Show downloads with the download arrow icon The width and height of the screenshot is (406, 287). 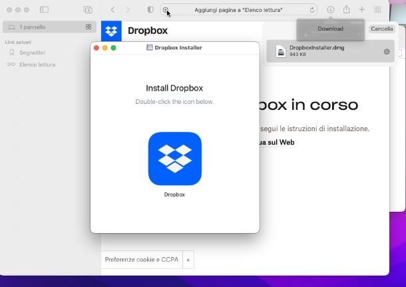pos(331,10)
